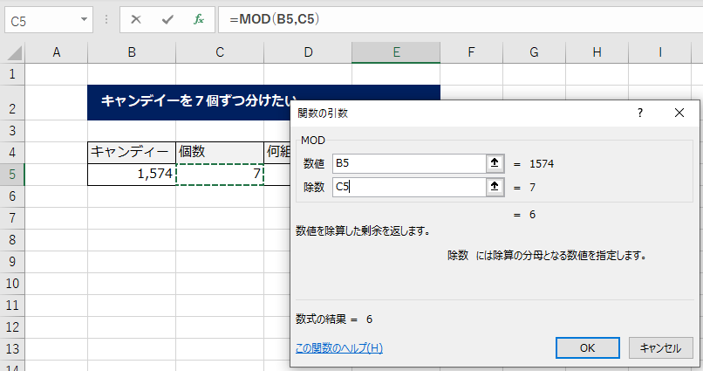The image size is (703, 371).
Task: Select cell B5 containing 1,574
Action: [x=132, y=174]
